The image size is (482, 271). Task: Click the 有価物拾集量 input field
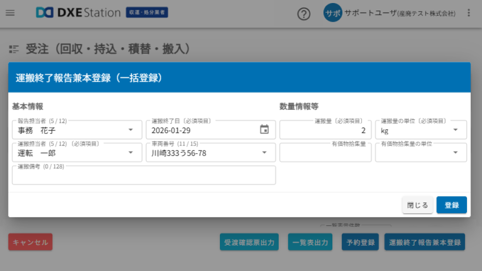coord(325,153)
